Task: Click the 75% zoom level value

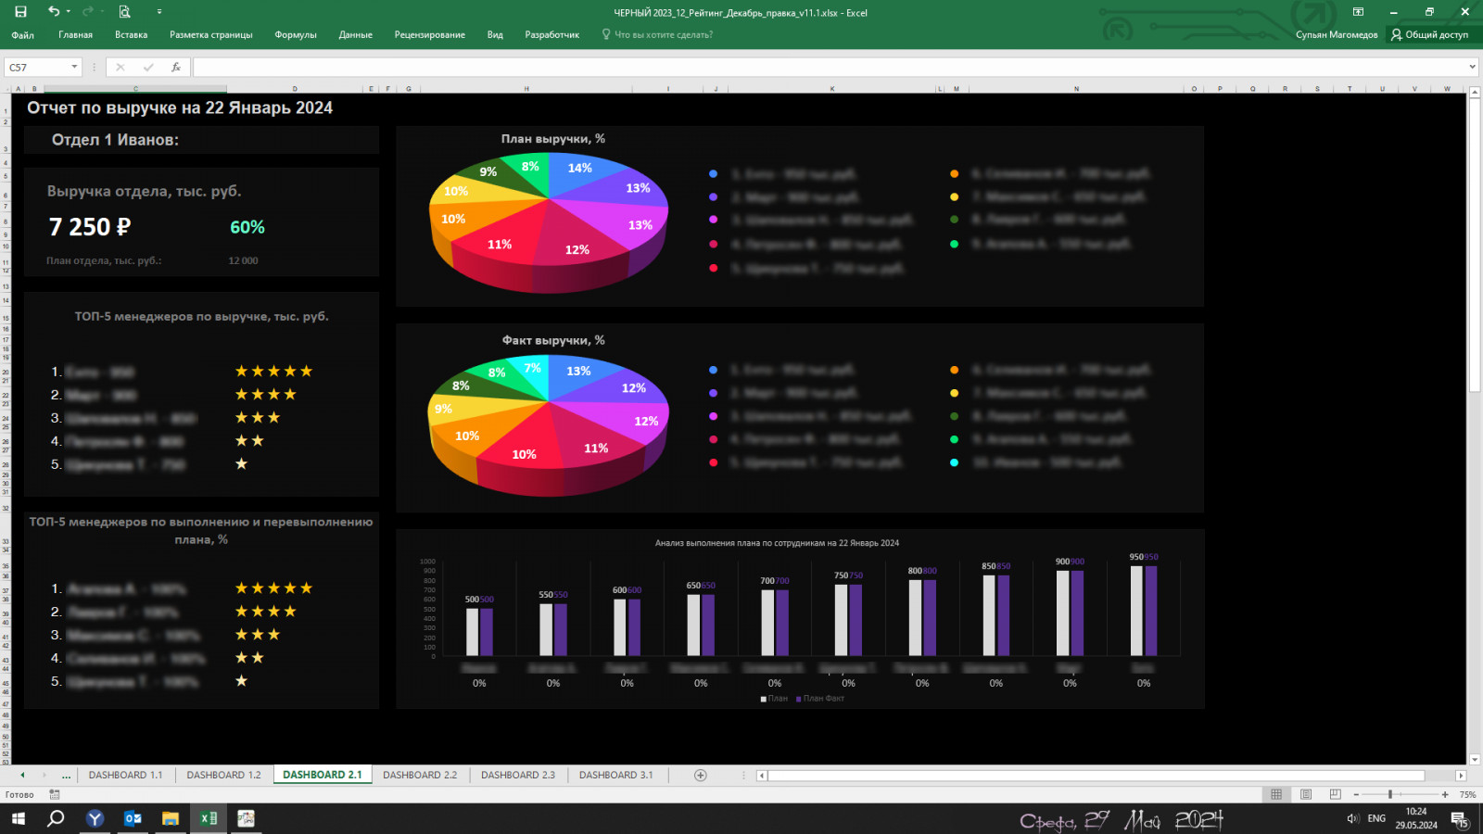Action: point(1467,795)
